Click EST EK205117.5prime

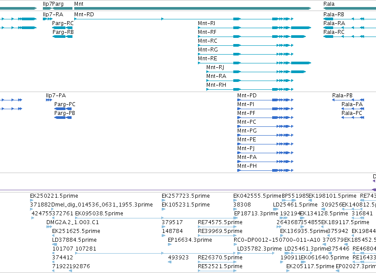pos(310,266)
